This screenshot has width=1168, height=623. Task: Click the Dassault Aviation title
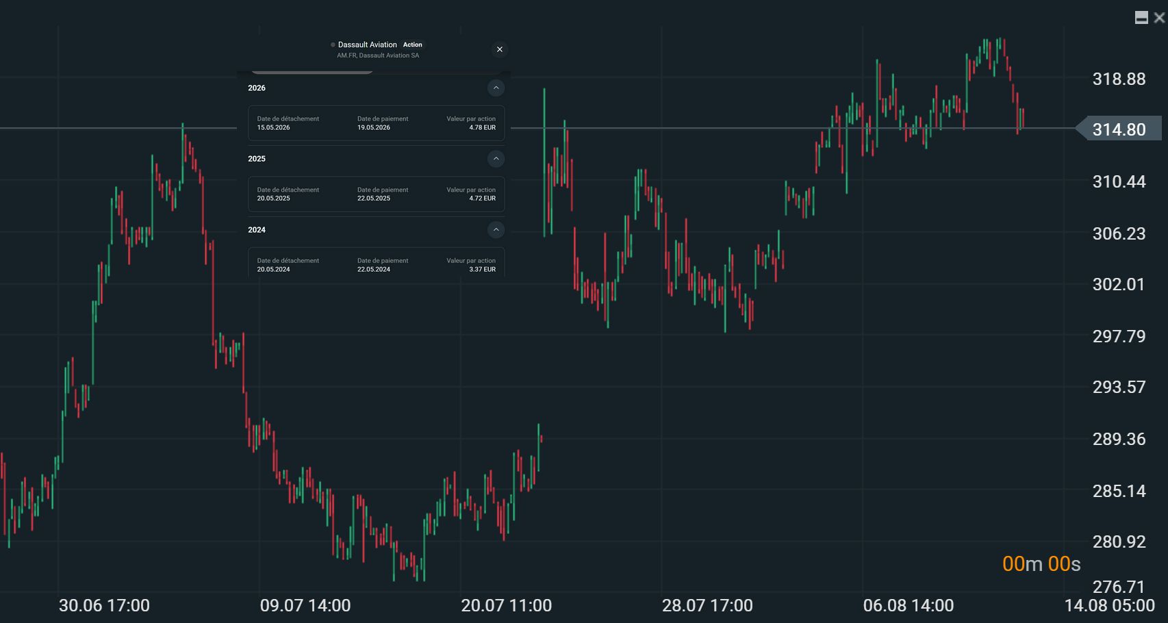pyautogui.click(x=368, y=44)
